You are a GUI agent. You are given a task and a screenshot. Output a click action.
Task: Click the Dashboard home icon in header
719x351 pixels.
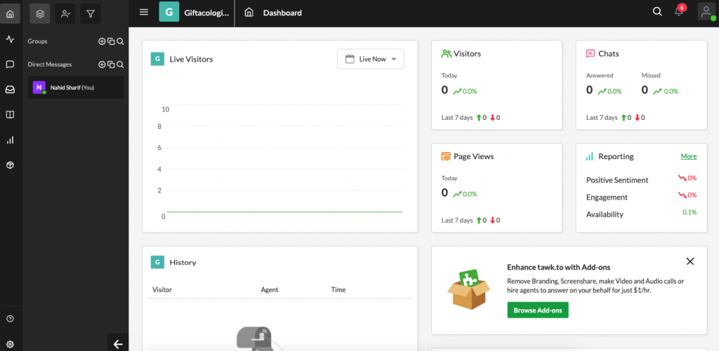coord(249,13)
